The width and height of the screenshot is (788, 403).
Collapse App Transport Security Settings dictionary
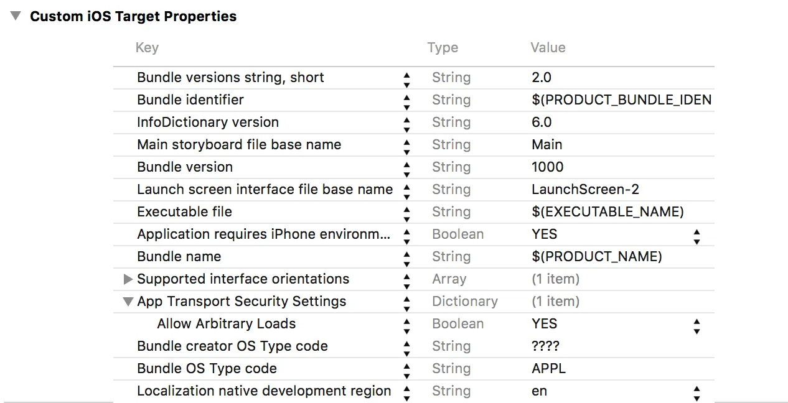coord(128,302)
